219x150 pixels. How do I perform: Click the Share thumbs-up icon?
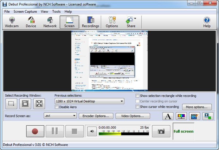pos(130,20)
